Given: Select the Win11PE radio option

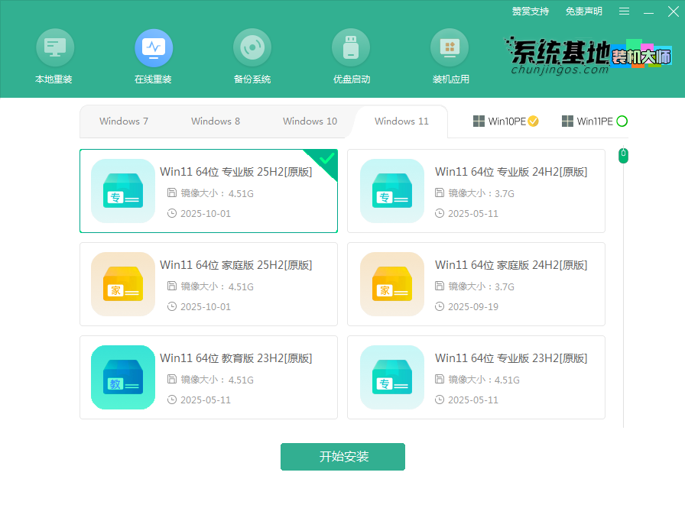Looking at the screenshot, I should pyautogui.click(x=622, y=121).
